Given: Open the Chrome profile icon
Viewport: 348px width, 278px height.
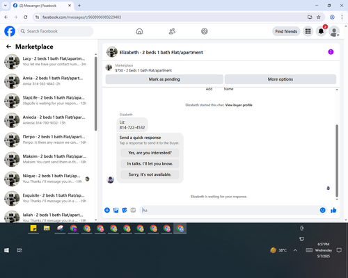Looking at the screenshot, I should 332,17.
